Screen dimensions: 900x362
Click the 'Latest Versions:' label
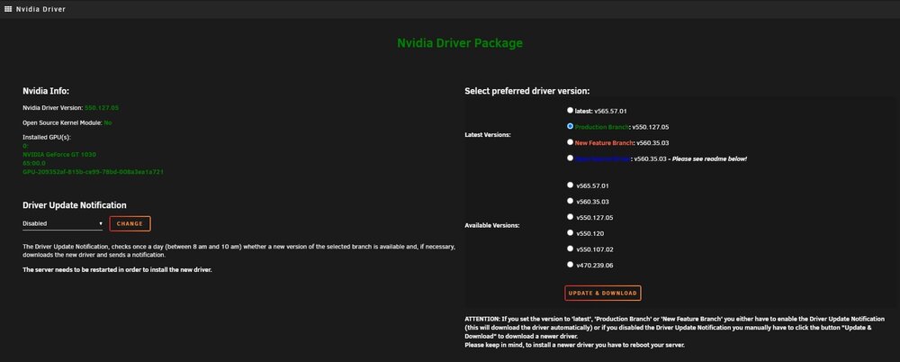click(487, 134)
